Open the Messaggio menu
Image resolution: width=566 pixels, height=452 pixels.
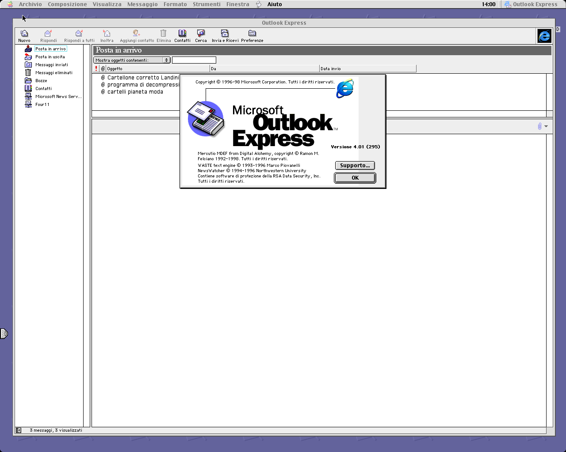point(142,4)
